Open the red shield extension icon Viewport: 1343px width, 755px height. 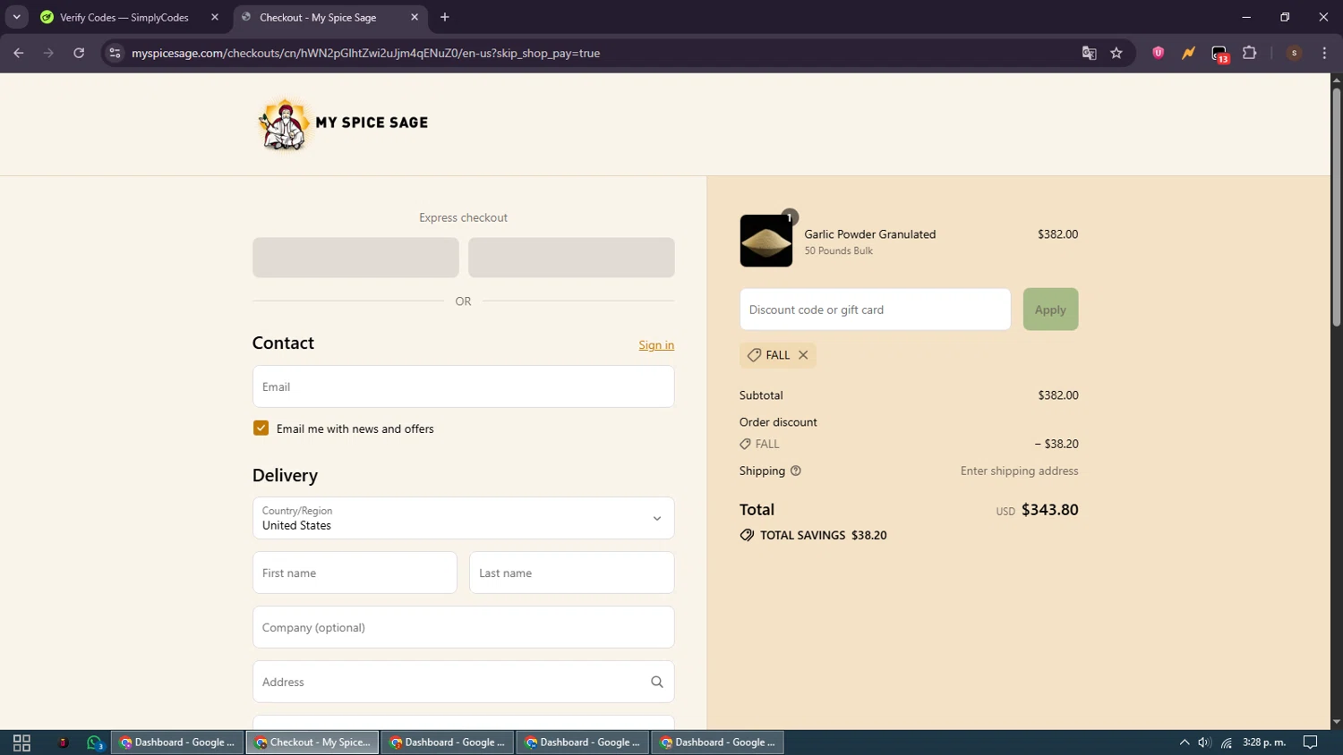pyautogui.click(x=1158, y=53)
